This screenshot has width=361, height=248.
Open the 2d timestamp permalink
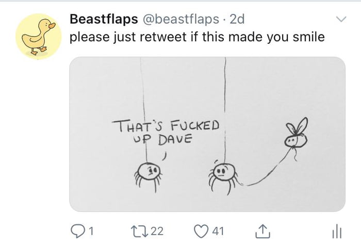point(237,20)
